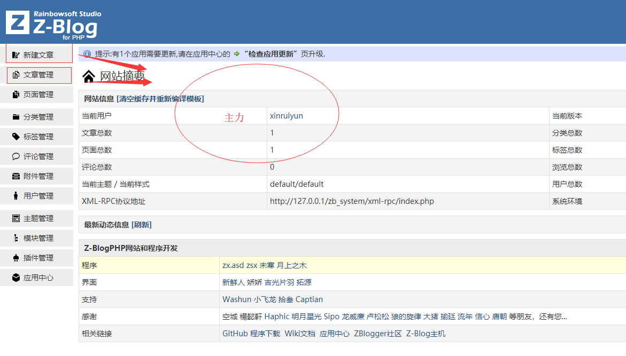Viewport: 626px width, 356px height.
Task: Click 新鲜人 designer link
Action: pyautogui.click(x=234, y=282)
